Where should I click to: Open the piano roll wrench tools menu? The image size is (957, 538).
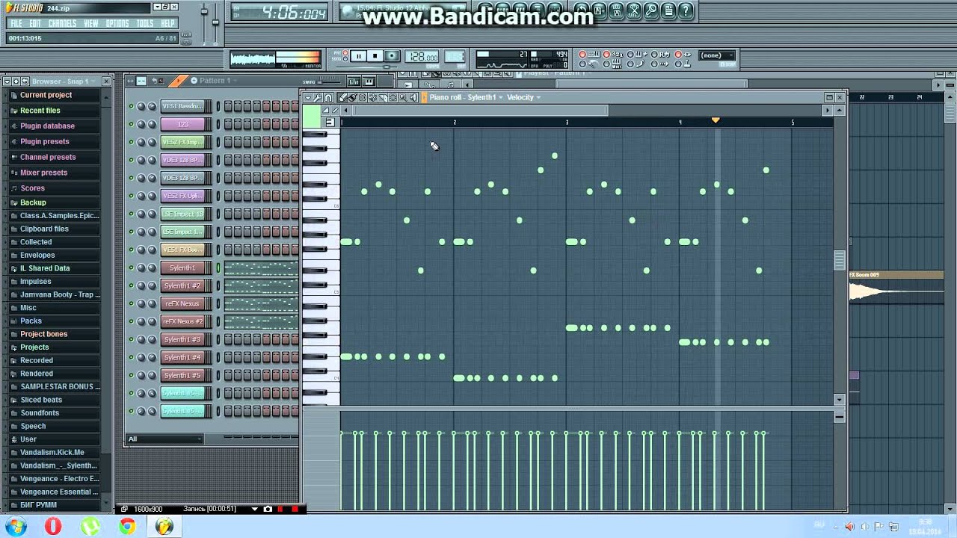[318, 97]
